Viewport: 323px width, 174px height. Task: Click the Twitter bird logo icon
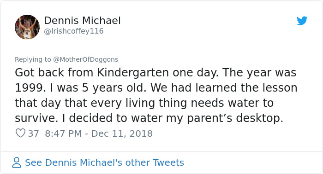302,21
